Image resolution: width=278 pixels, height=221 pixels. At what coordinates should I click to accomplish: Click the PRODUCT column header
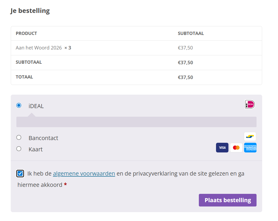click(26, 33)
